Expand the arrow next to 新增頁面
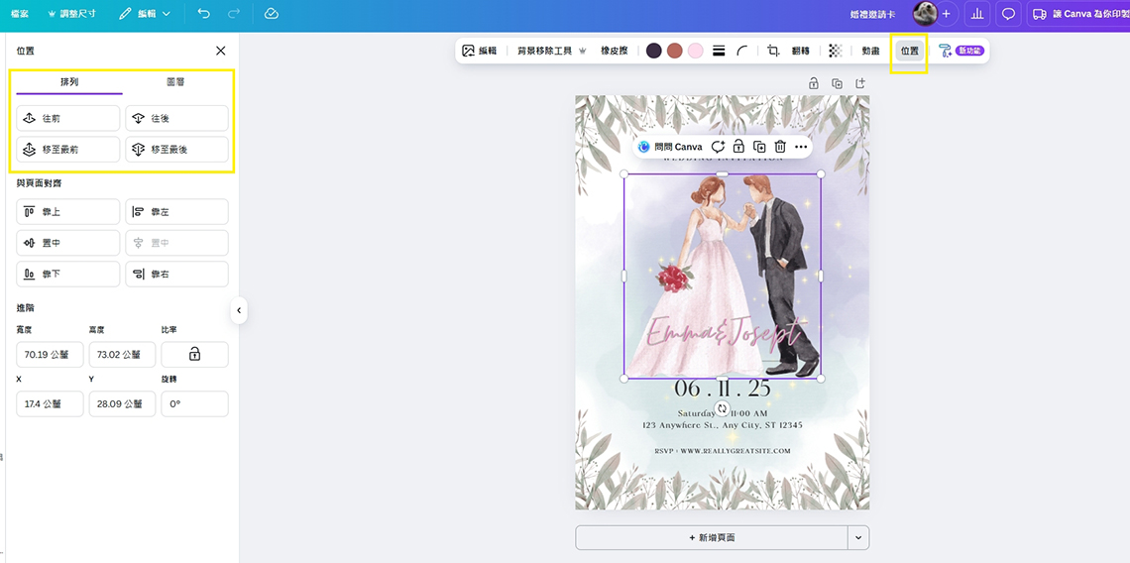This screenshot has width=1130, height=563. [858, 537]
